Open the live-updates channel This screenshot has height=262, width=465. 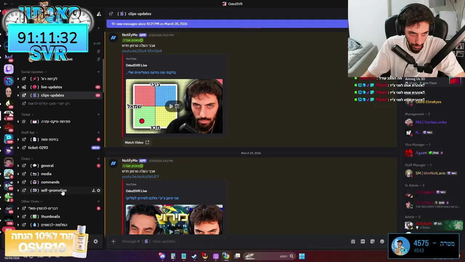pyautogui.click(x=60, y=87)
